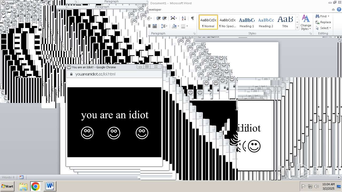The image size is (342, 192).
Task: Open the Styles pane dialog launcher
Action: click(x=310, y=34)
